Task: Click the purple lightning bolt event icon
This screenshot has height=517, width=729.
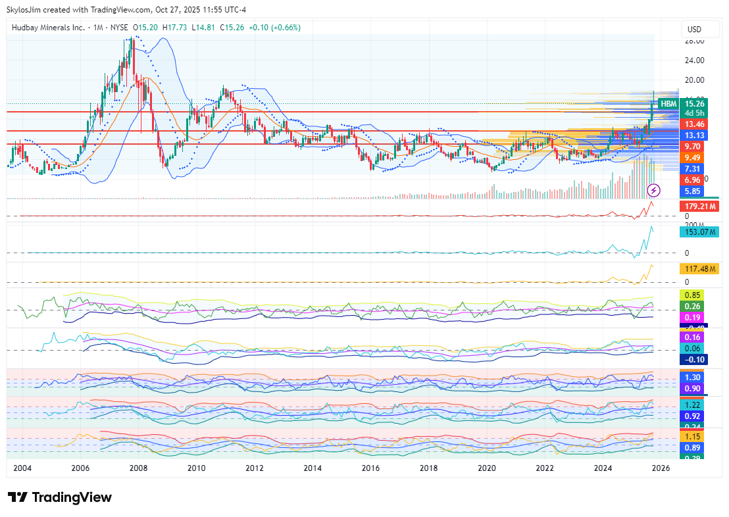Action: 654,191
